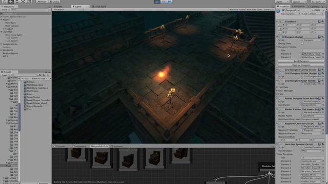Select the Rotate tool in the toolbar
Viewport: 328px width, 184px height.
(17, 2)
